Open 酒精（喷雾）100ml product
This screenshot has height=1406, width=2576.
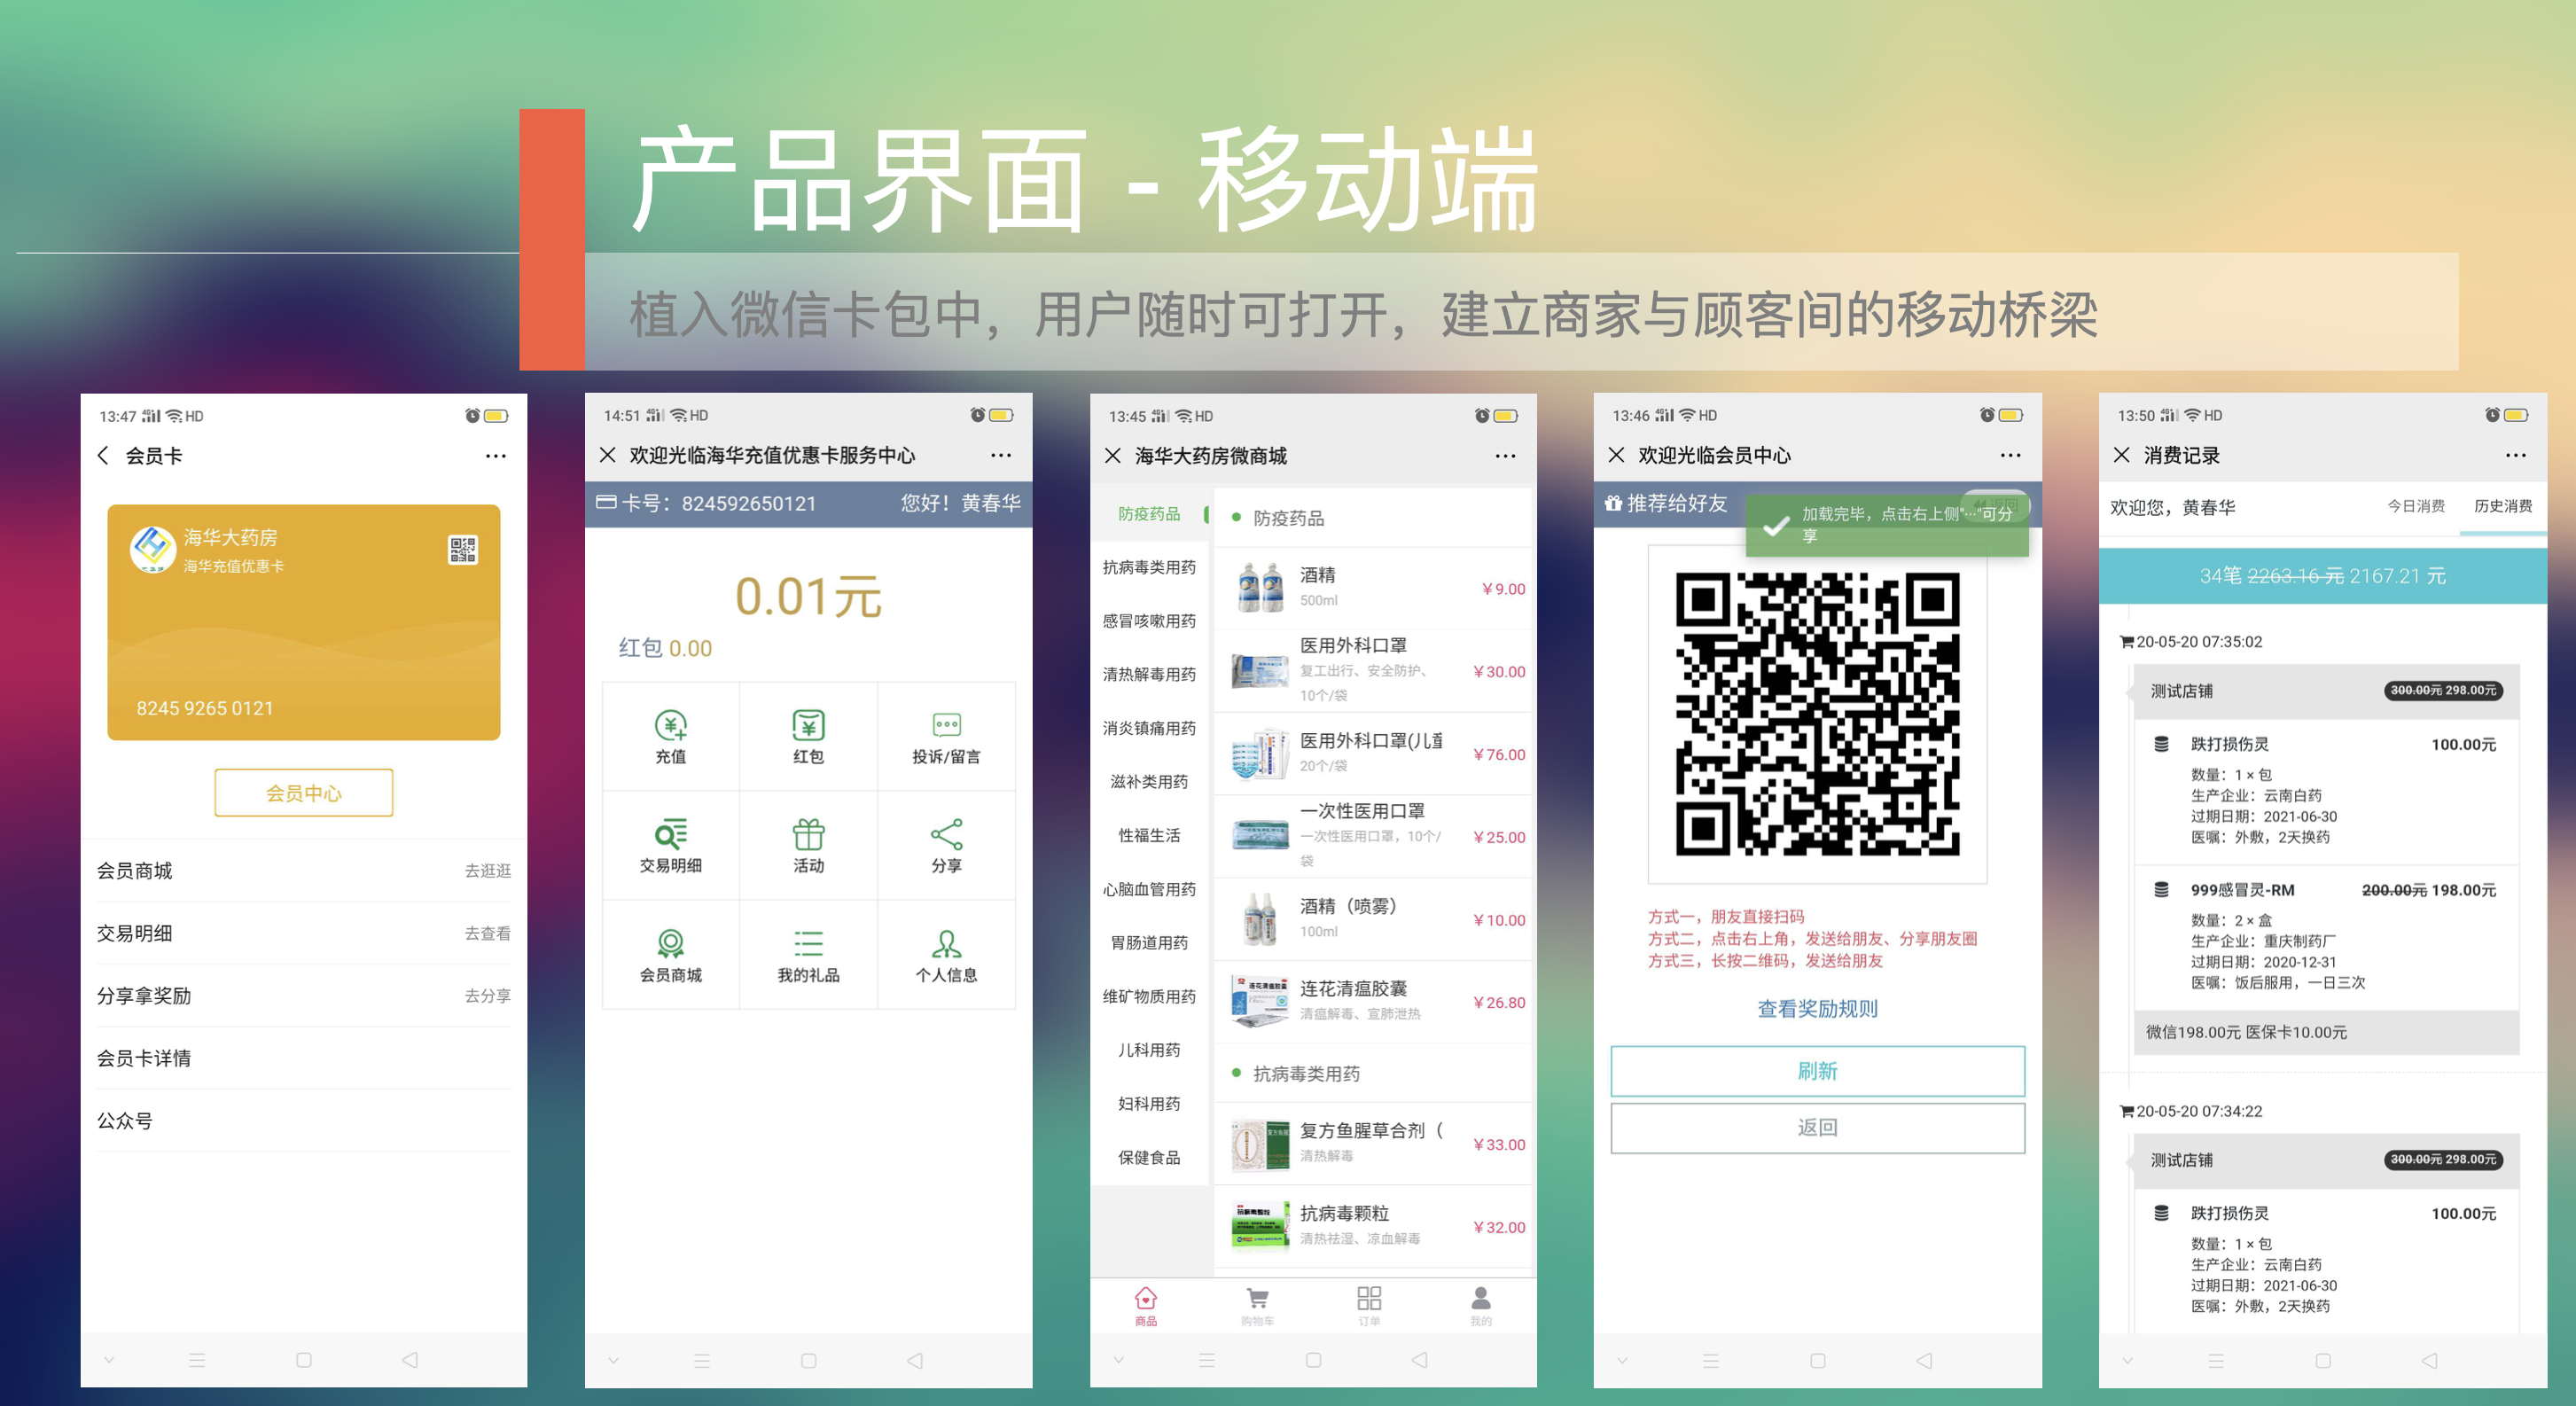coord(1374,919)
